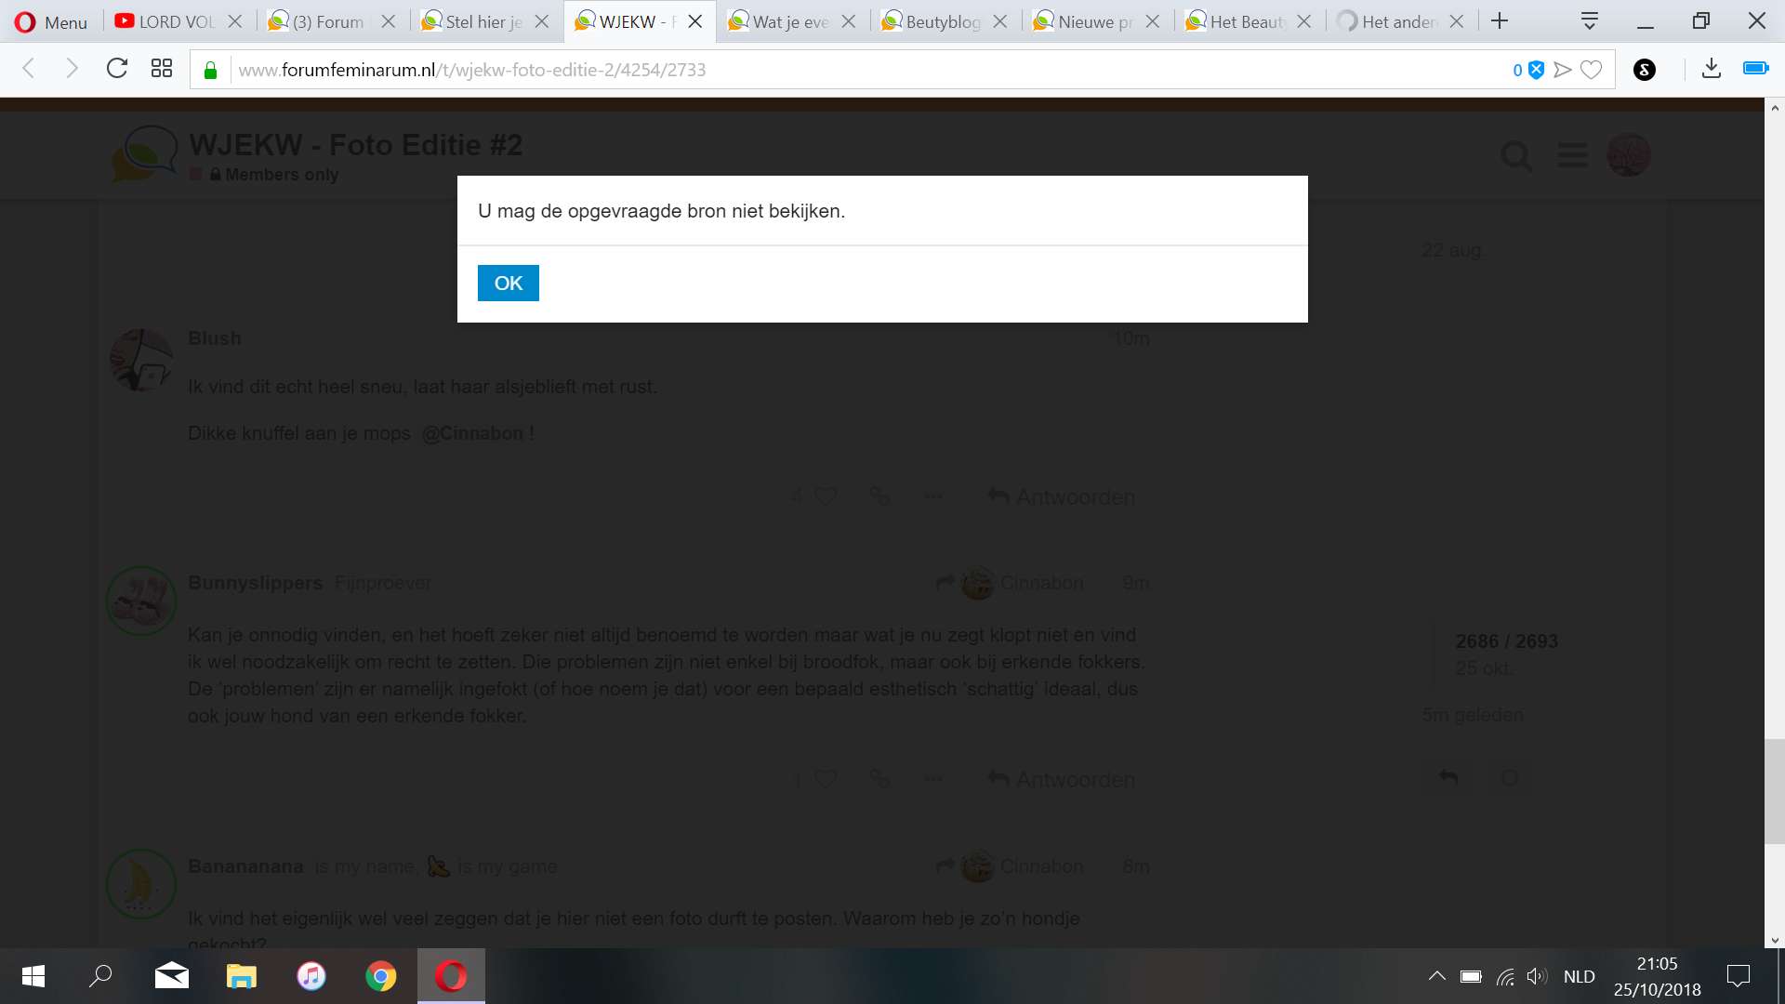Open the Opera Menu
This screenshot has height=1004, width=1785.
click(x=51, y=21)
